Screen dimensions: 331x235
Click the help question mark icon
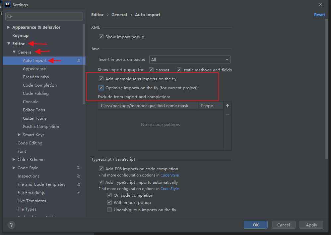(x=11, y=225)
